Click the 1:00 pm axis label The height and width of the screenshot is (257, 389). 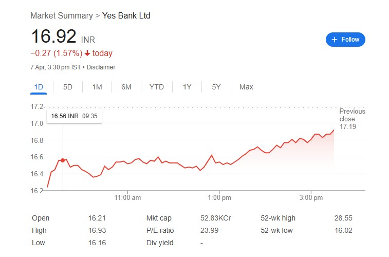point(220,198)
